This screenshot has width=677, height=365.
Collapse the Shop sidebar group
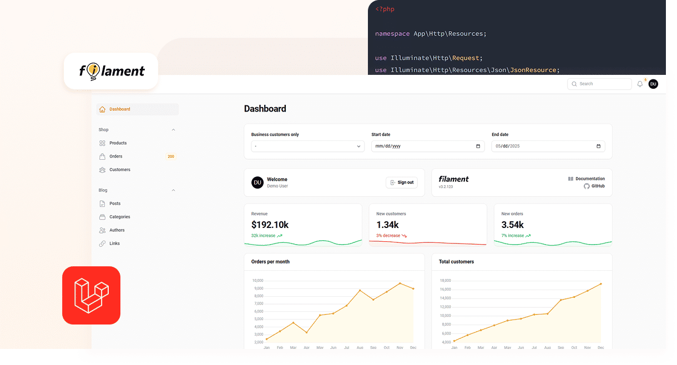[173, 130]
